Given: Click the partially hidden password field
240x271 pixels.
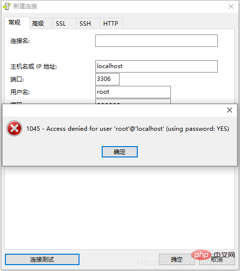Looking at the screenshot, I should click(x=133, y=102).
